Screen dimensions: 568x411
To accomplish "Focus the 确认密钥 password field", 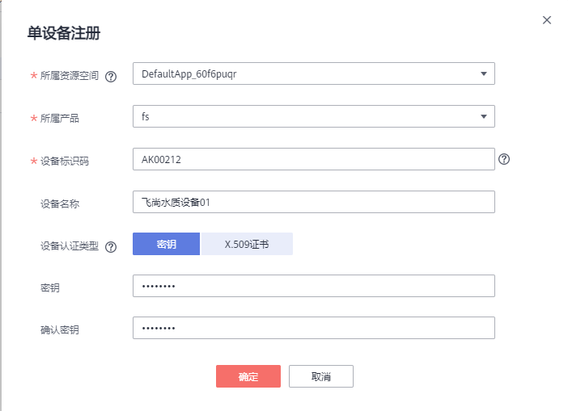I will tap(313, 328).
